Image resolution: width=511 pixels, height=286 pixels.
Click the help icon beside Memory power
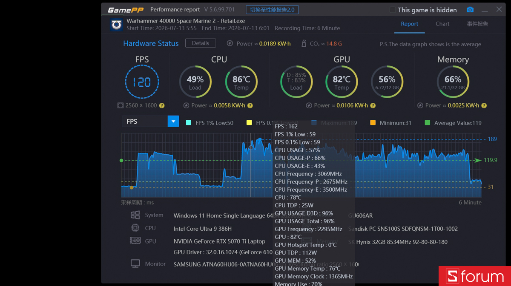tap(484, 105)
